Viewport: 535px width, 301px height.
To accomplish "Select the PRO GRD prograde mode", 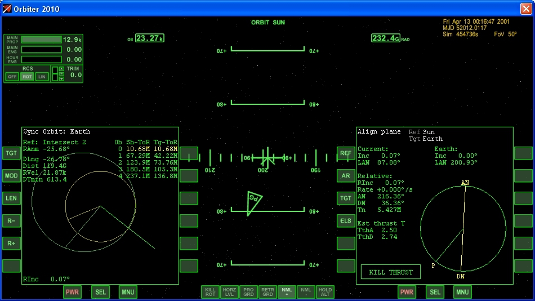I will click(248, 291).
